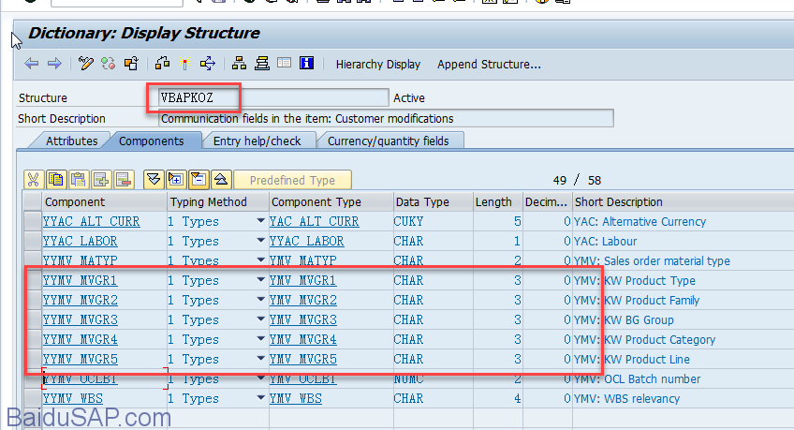Open Typing Method dropdown for YYMV_MVGR5
794x430 pixels.
tap(260, 359)
